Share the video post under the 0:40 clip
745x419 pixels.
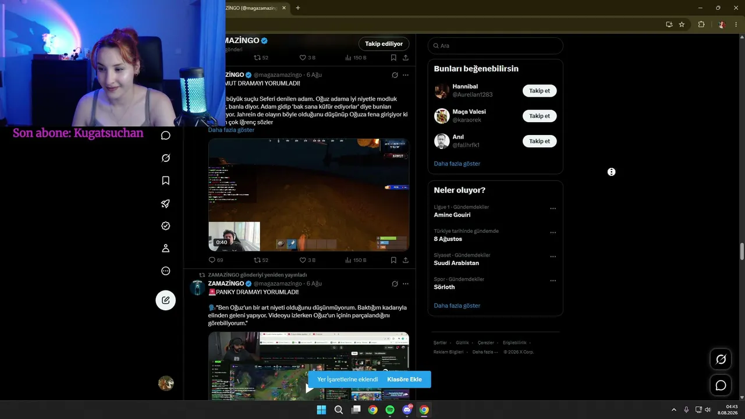(406, 260)
